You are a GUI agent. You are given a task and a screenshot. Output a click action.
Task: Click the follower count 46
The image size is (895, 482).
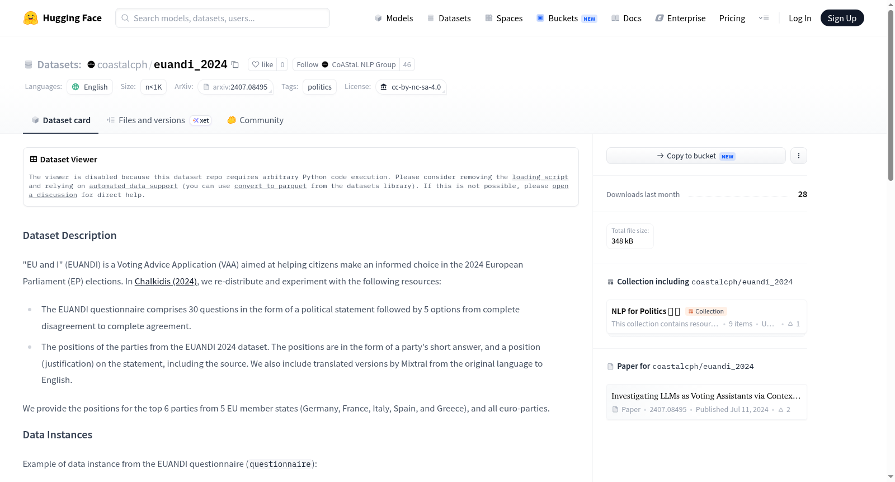pyautogui.click(x=407, y=64)
